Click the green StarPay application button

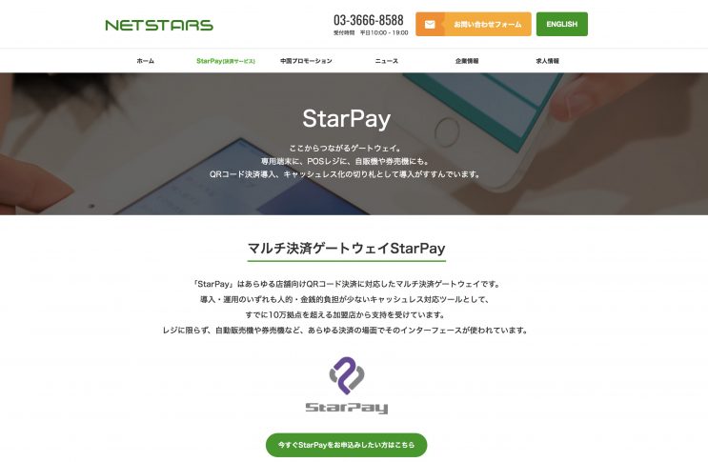(346, 445)
